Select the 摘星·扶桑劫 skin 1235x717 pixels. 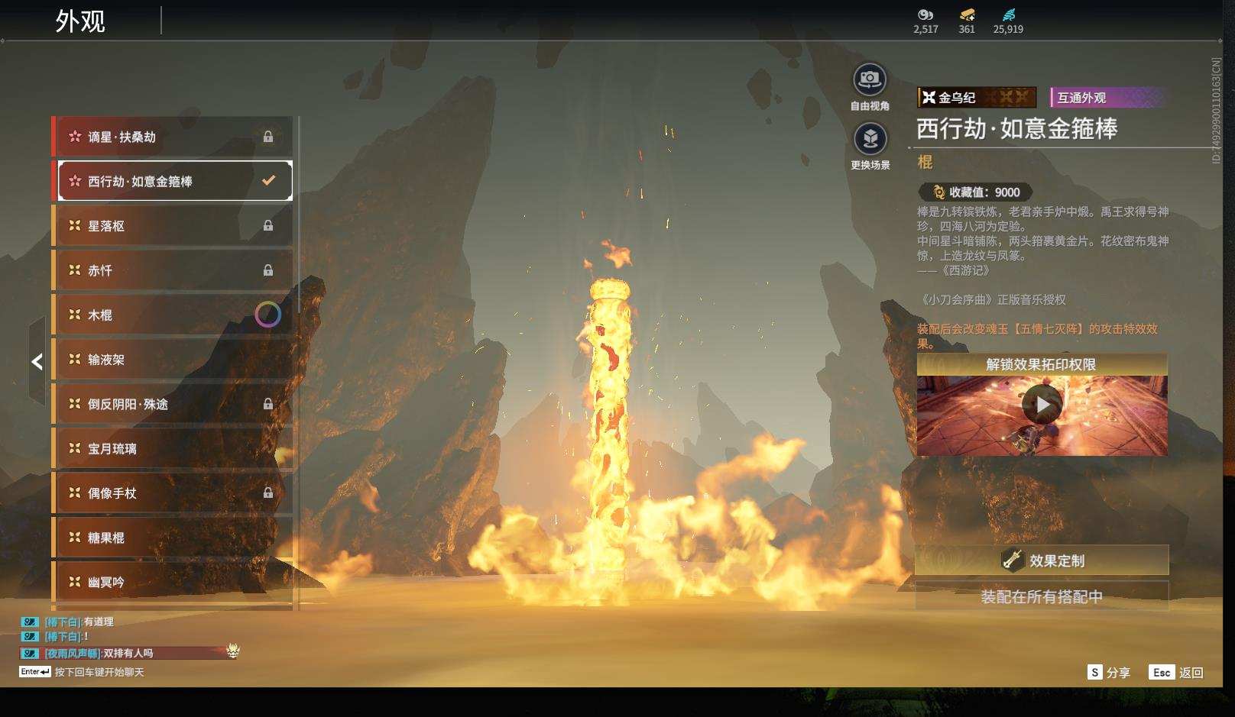[x=172, y=137]
